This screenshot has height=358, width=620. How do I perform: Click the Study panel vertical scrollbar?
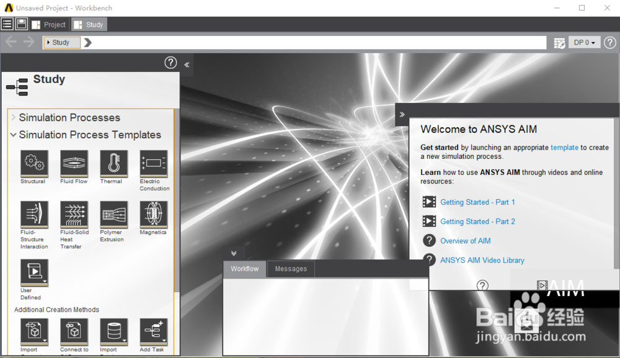point(177,202)
